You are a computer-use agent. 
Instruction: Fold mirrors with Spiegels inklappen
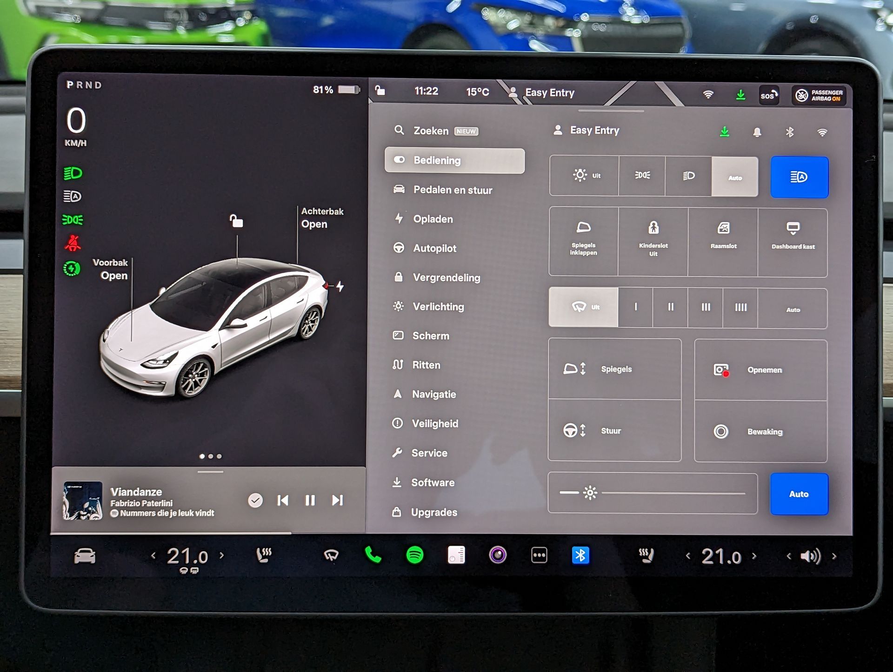pos(584,242)
